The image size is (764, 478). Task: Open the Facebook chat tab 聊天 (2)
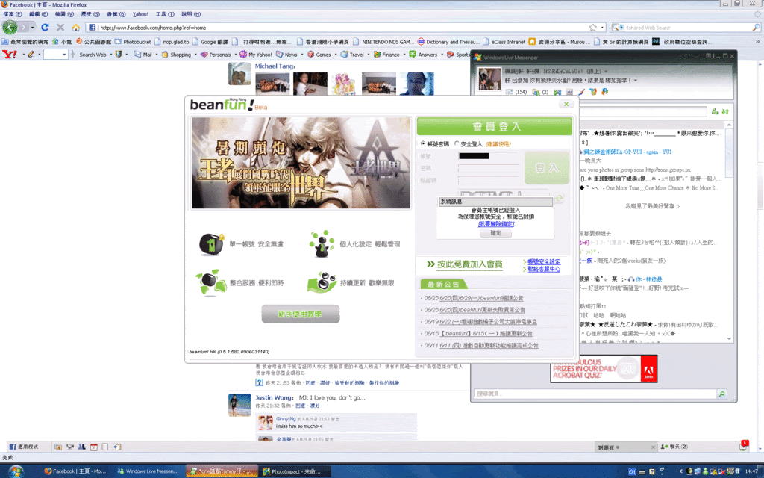674,447
